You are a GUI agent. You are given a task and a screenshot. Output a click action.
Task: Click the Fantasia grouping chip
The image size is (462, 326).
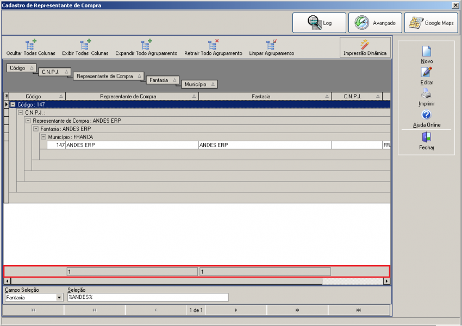pyautogui.click(x=163, y=80)
